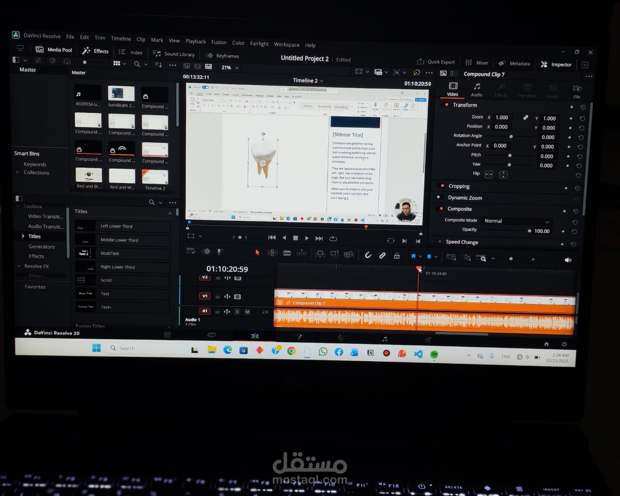Adjust the Rotation Angle slider
The width and height of the screenshot is (620, 496).
pos(511,137)
